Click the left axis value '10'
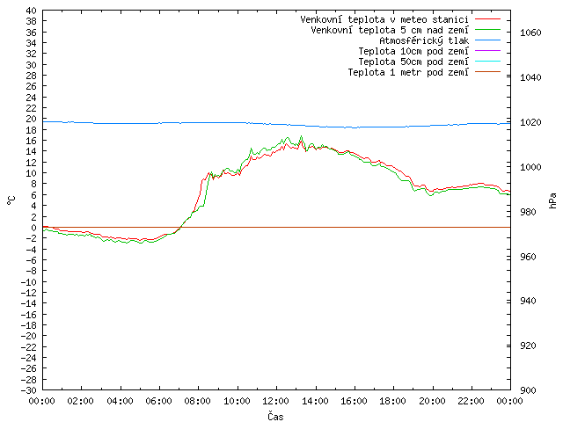This screenshot has width=563, height=422. tap(32, 173)
